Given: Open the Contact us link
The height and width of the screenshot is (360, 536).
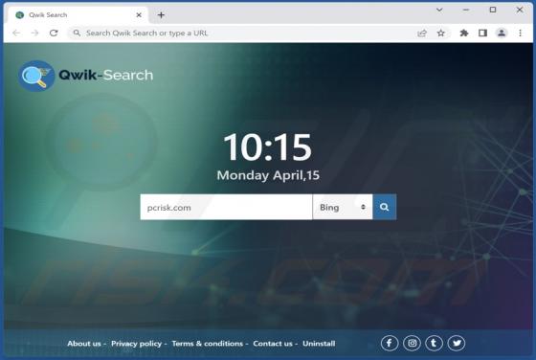Looking at the screenshot, I should 273,344.
